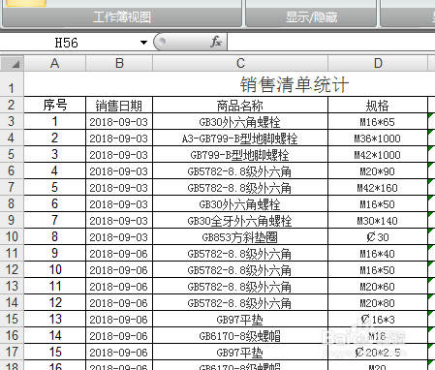Click GB6170-8级螺帽 cell in row 16
Screen dimensions: 435x370
pyautogui.click(x=240, y=335)
